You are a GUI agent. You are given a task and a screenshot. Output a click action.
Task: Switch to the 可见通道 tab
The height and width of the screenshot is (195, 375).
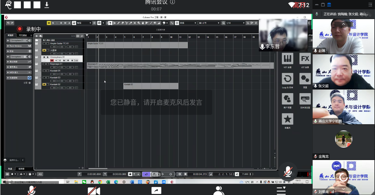23,35
